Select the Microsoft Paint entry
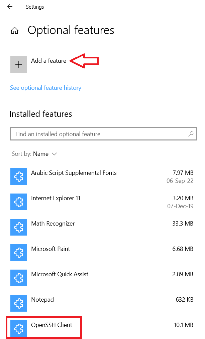Viewport: 205px width, 339px height. [x=50, y=249]
